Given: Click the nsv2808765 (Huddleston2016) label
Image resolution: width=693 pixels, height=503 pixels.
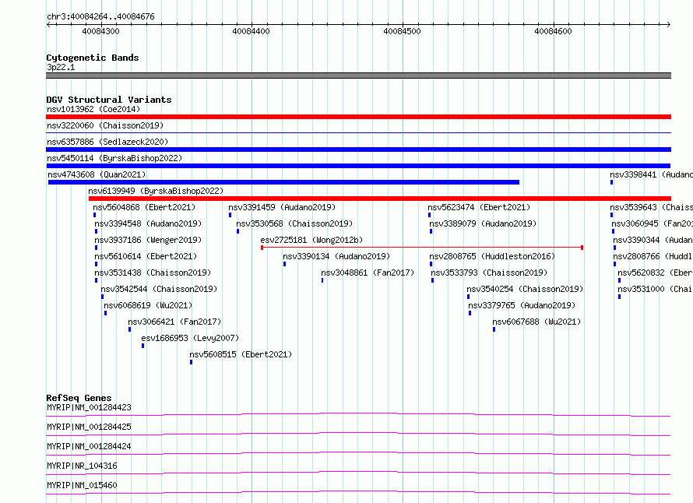Looking at the screenshot, I should 492,256.
